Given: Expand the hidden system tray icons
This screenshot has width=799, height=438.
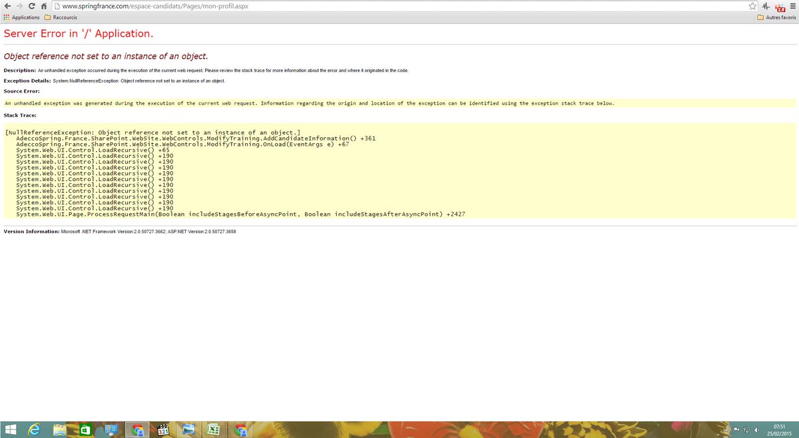Looking at the screenshot, I should (x=726, y=429).
